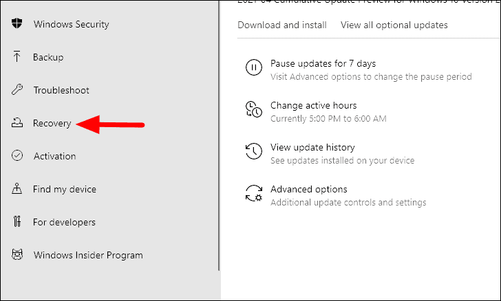
Task: Open the Windows Security page
Action: pyautogui.click(x=72, y=24)
